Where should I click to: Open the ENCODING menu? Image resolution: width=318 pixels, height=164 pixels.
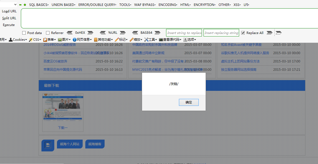[x=168, y=5]
